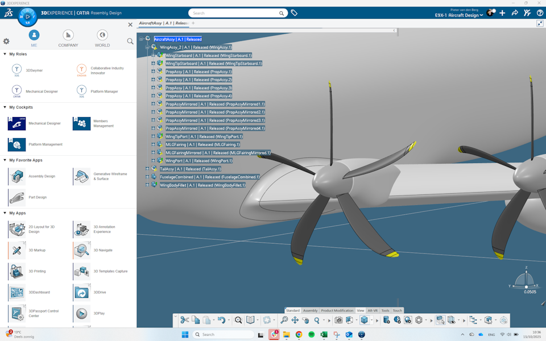
Task: Toggle the shaded render style cube icon
Action: pos(364,320)
